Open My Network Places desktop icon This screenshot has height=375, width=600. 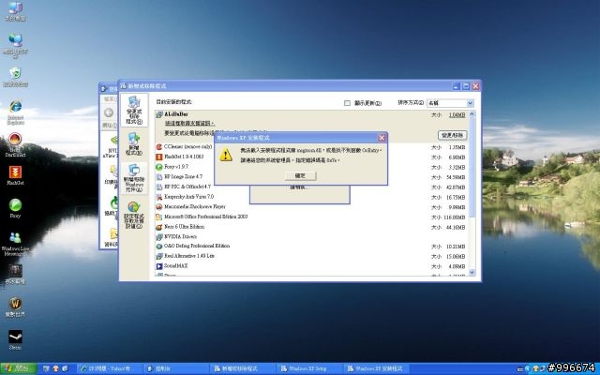point(15,45)
